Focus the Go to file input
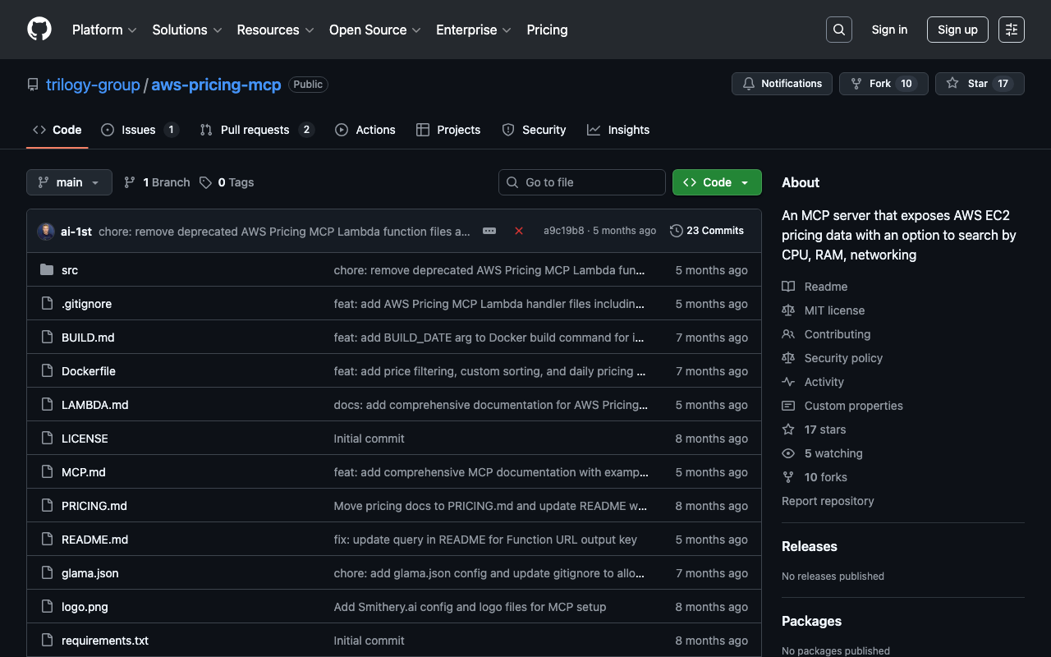This screenshot has height=657, width=1051. 582,182
